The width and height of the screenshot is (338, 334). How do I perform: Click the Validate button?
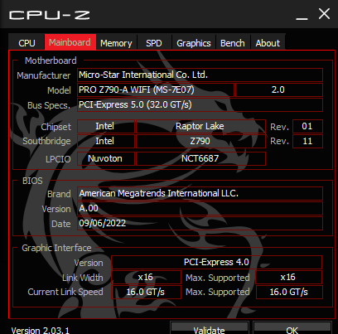coord(210,328)
